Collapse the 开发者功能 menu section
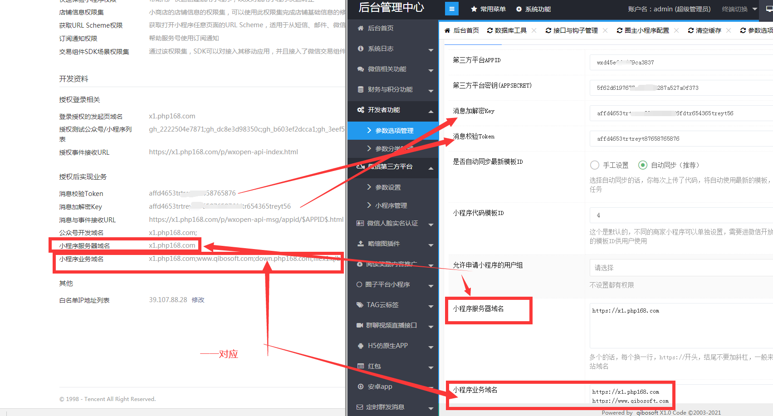The width and height of the screenshot is (773, 416). click(431, 111)
